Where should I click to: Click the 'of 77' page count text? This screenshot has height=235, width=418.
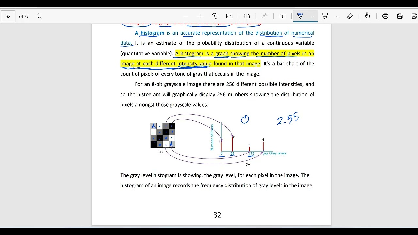coord(24,16)
